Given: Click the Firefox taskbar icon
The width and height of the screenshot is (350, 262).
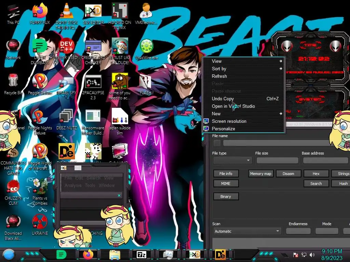Looking at the screenshot, I should (88, 254).
